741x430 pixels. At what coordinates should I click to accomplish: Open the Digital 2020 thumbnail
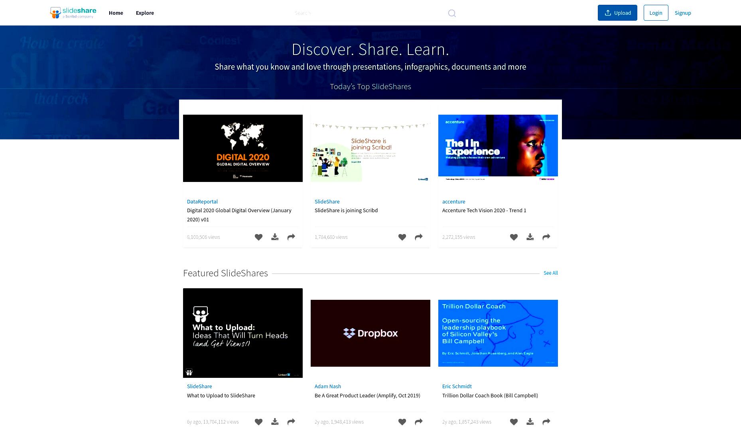pos(243,148)
